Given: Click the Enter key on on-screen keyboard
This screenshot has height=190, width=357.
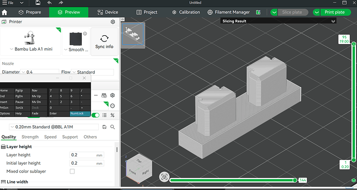Looking at the screenshot, I should click(x=59, y=113).
